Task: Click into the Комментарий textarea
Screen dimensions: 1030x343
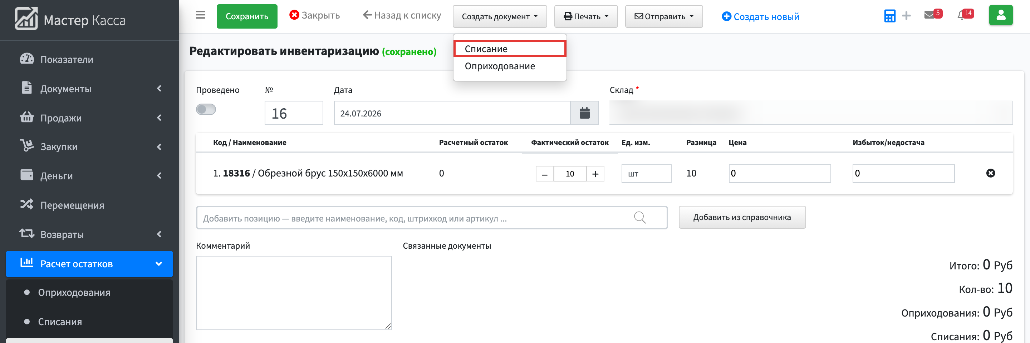Action: tap(294, 293)
